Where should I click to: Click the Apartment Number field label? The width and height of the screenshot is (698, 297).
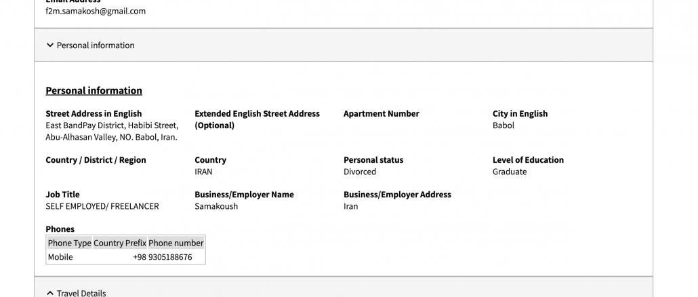click(x=381, y=114)
